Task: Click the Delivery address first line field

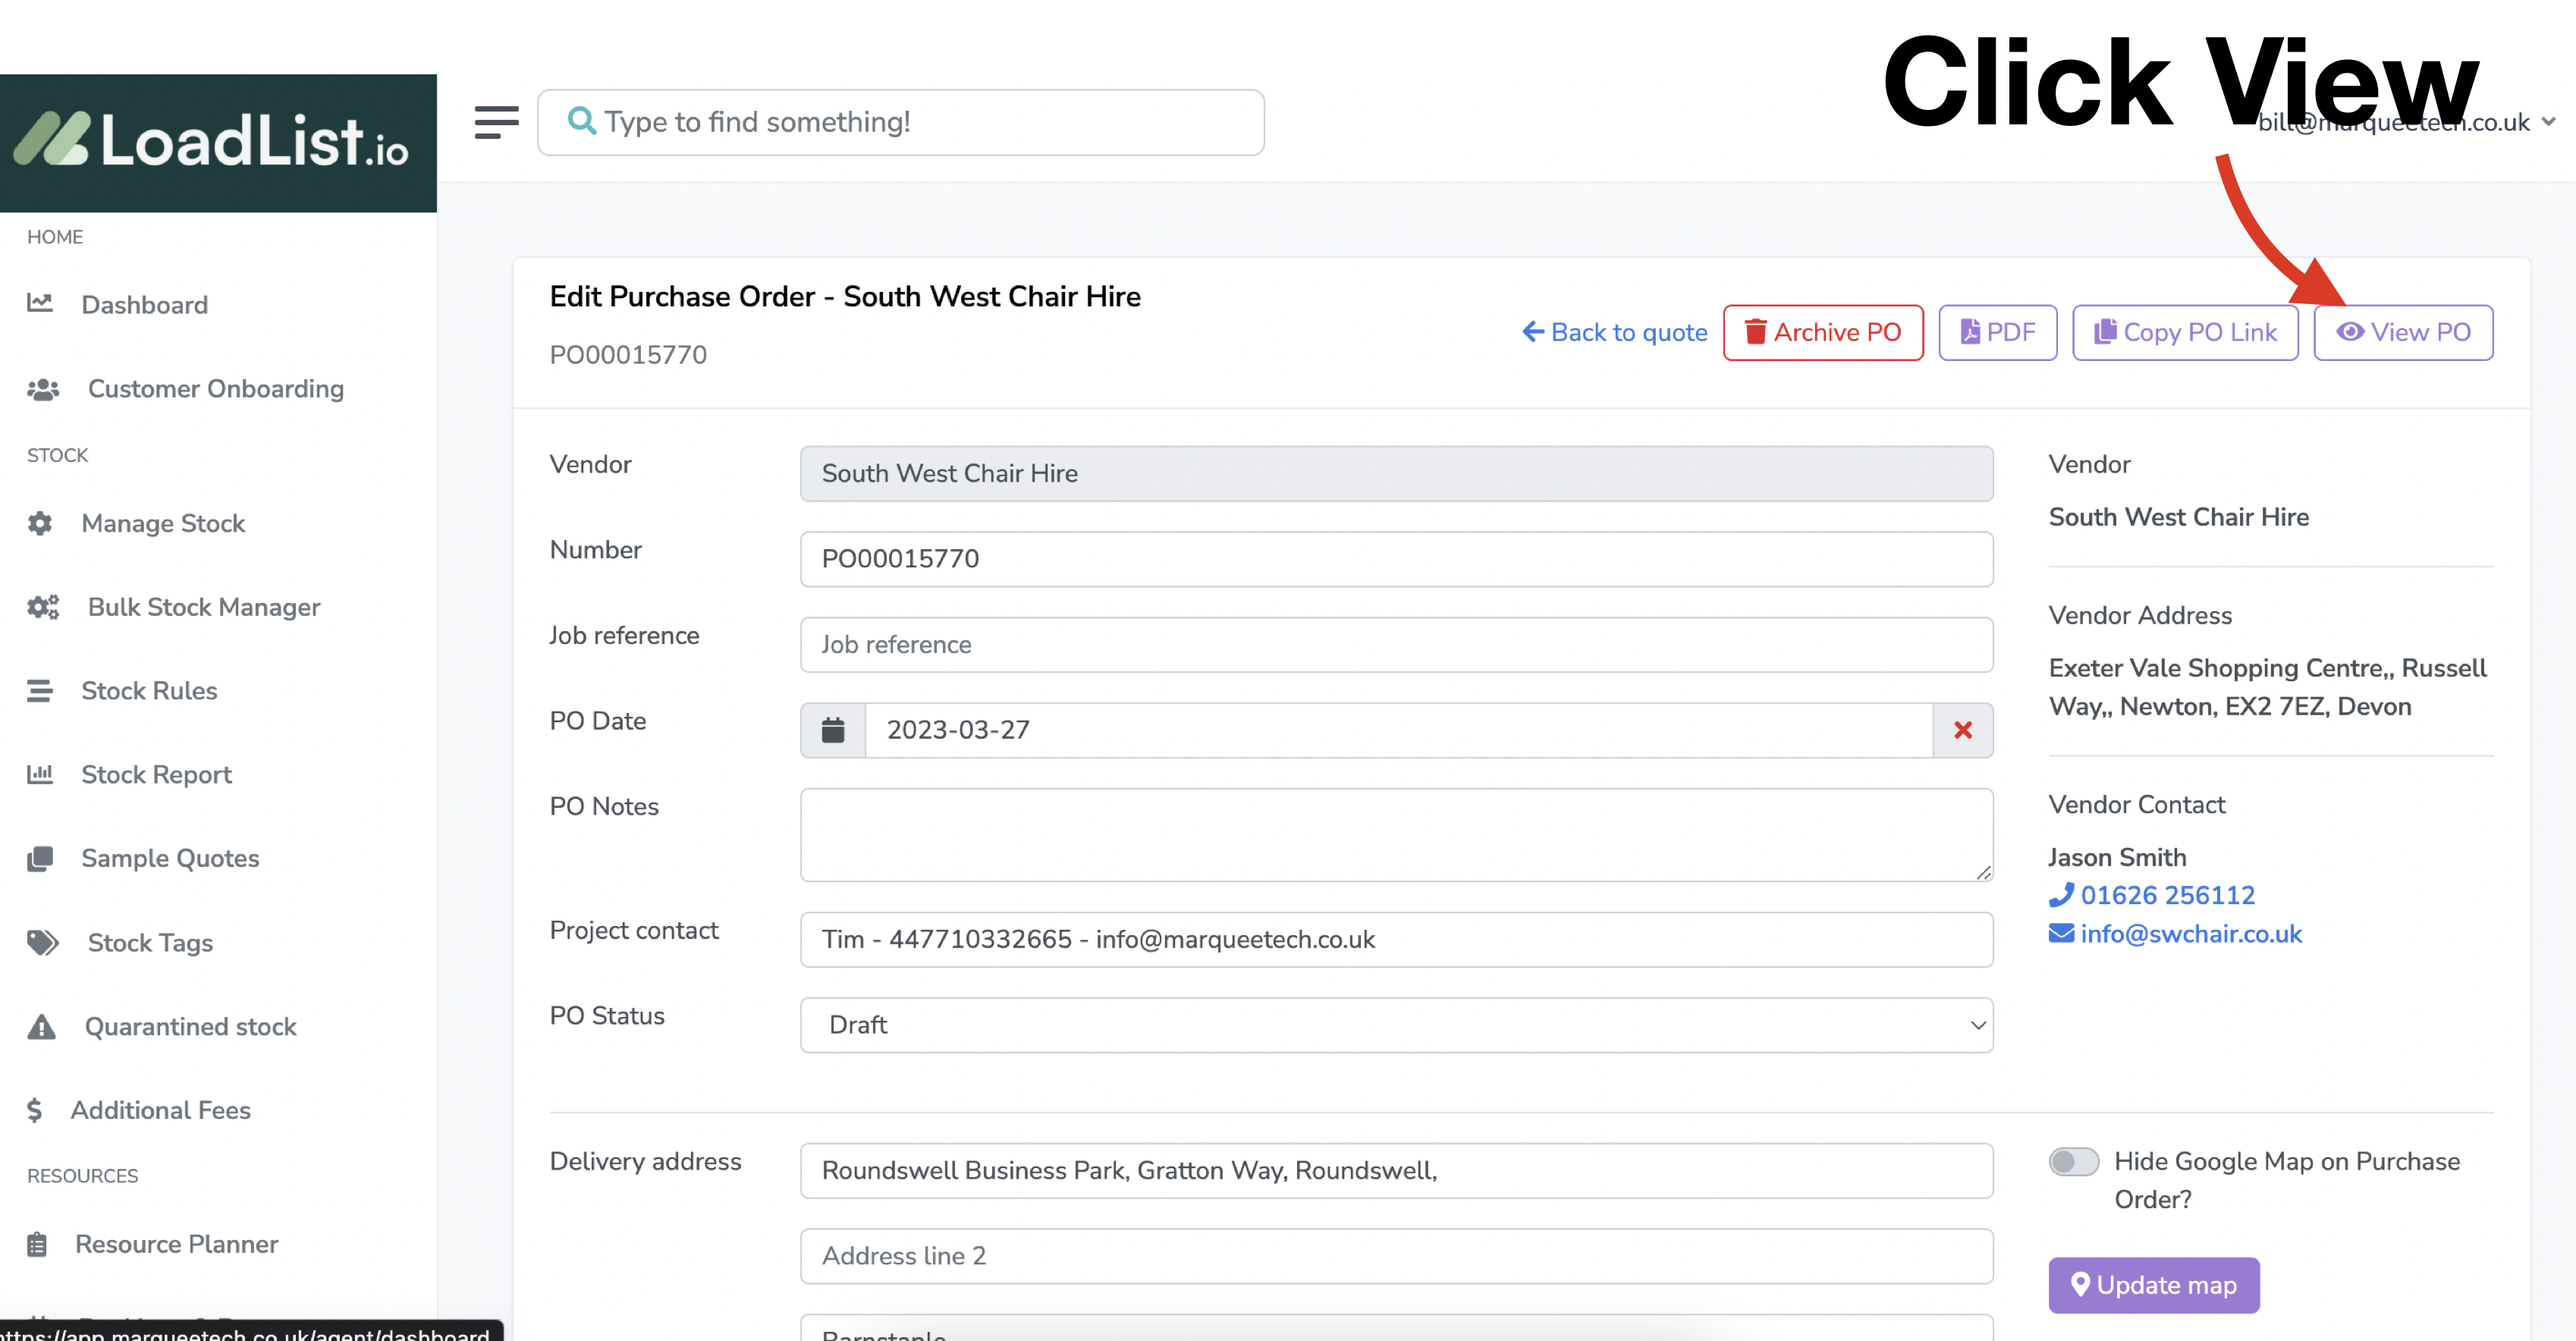Action: point(1396,1171)
